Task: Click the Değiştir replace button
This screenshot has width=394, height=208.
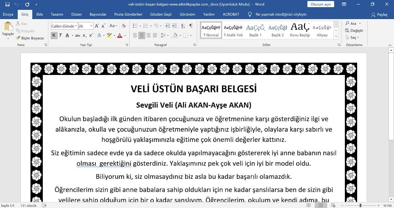Action: click(354, 31)
